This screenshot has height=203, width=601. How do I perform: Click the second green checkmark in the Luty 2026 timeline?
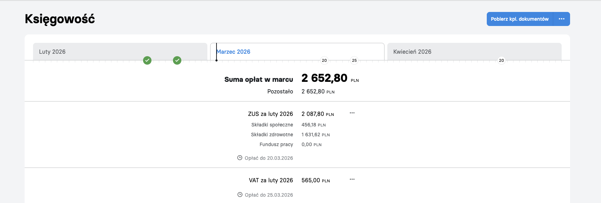tap(177, 60)
